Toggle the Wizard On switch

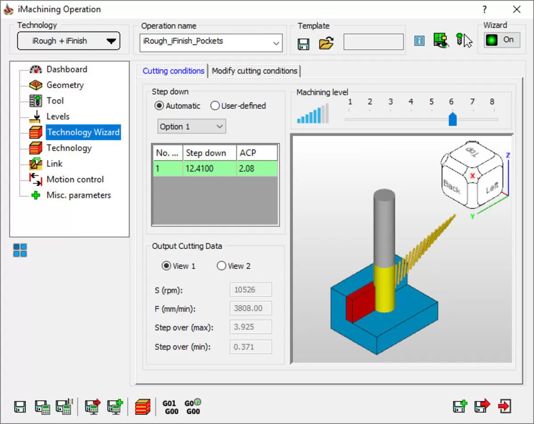point(502,40)
